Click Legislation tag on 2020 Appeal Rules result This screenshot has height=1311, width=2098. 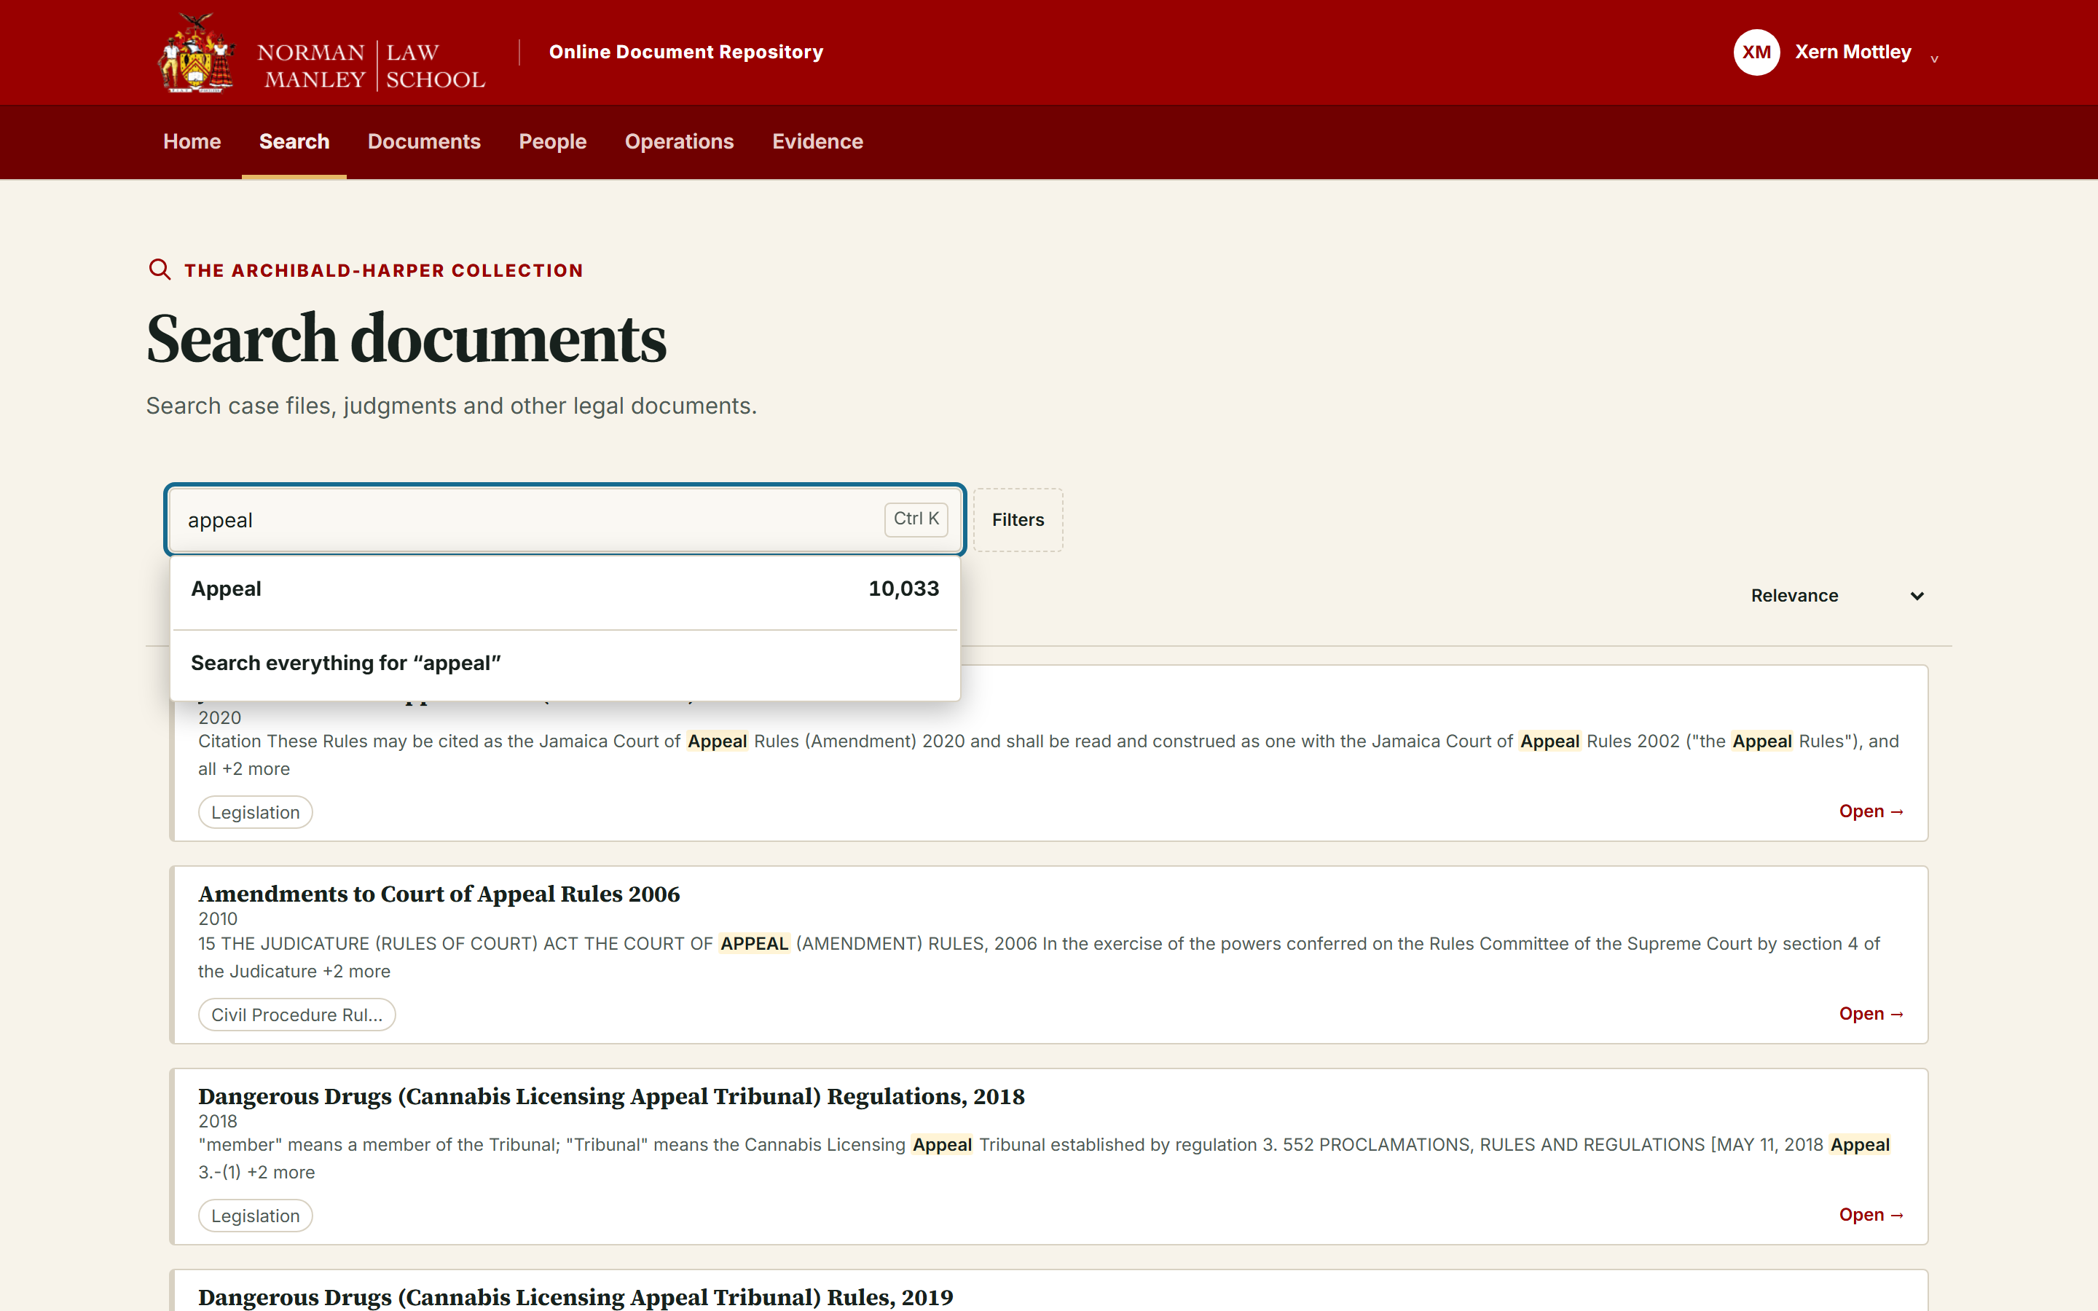pyautogui.click(x=255, y=812)
